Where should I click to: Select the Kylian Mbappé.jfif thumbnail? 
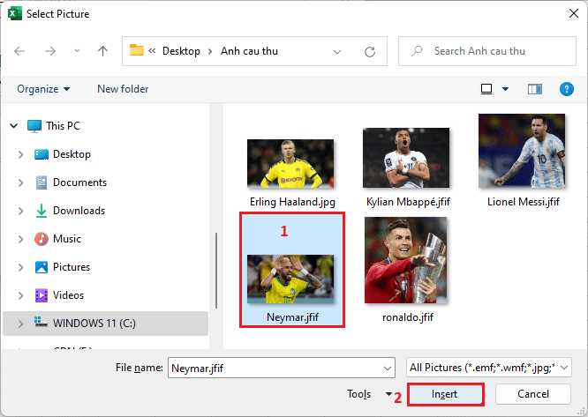pyautogui.click(x=406, y=158)
